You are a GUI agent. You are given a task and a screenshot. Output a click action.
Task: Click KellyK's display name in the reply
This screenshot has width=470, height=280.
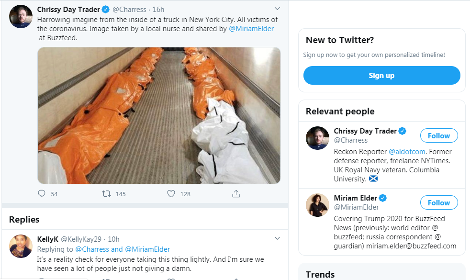47,239
